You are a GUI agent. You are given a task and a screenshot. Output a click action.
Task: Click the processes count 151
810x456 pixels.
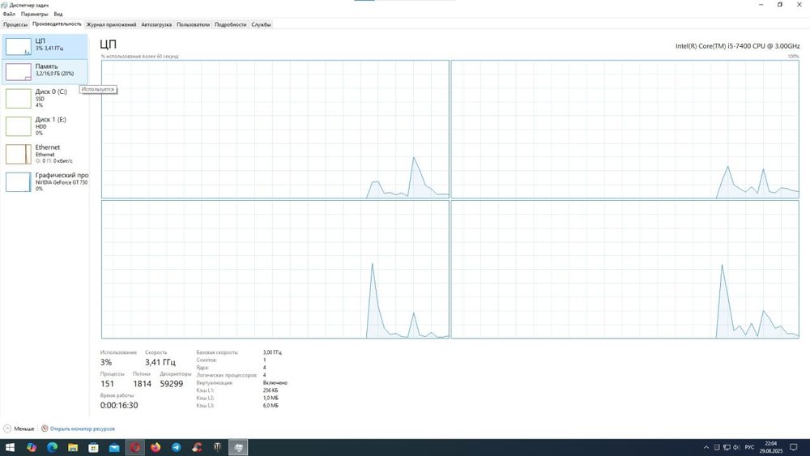107,384
